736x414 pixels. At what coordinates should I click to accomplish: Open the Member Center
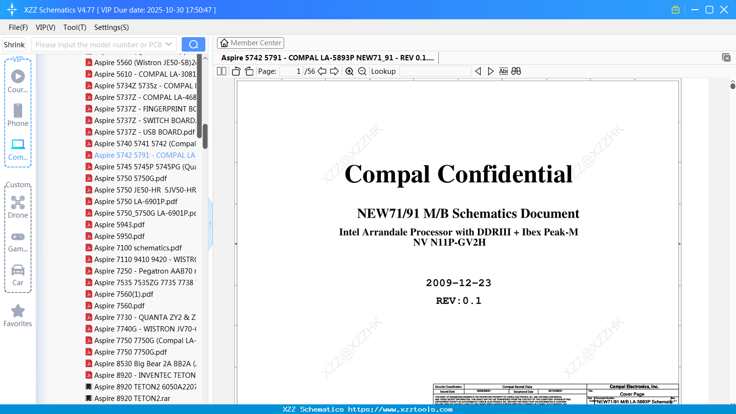tap(250, 43)
